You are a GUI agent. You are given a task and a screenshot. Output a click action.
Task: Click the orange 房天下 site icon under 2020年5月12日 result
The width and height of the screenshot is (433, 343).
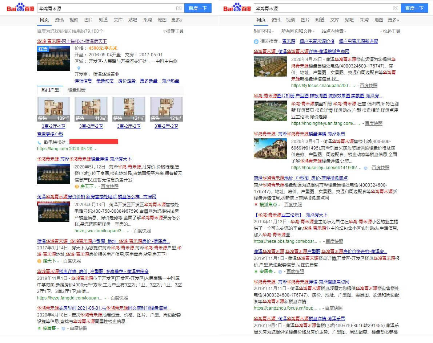[x=77, y=187]
